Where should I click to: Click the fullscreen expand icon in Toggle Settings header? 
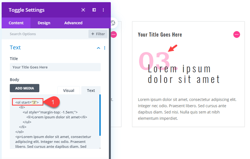point(83,10)
